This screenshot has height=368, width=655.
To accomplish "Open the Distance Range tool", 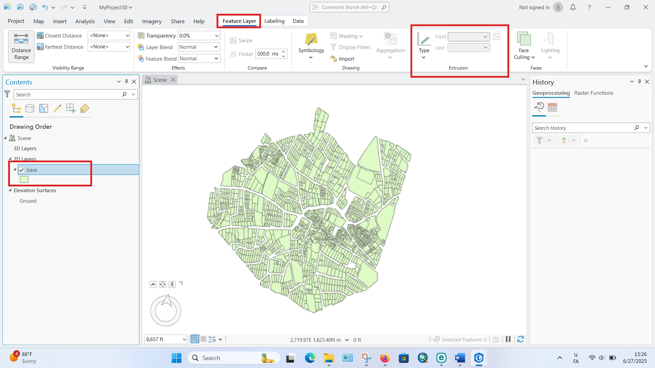I will point(21,47).
